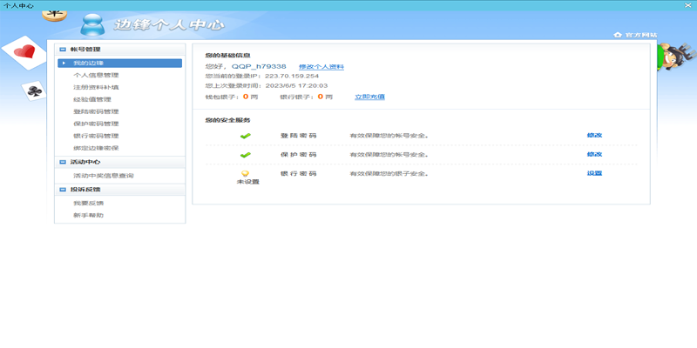Open 保护密码管理 page

pos(96,124)
